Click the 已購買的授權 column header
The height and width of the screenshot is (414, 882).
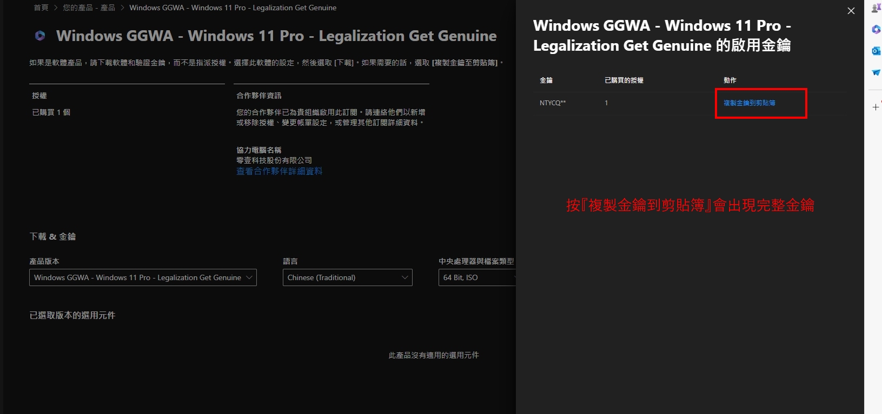click(624, 80)
